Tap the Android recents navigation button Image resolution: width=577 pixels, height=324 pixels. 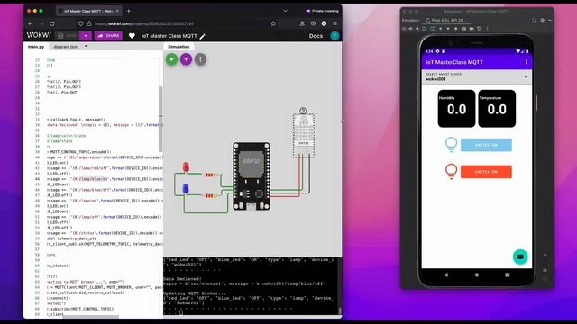click(x=507, y=274)
